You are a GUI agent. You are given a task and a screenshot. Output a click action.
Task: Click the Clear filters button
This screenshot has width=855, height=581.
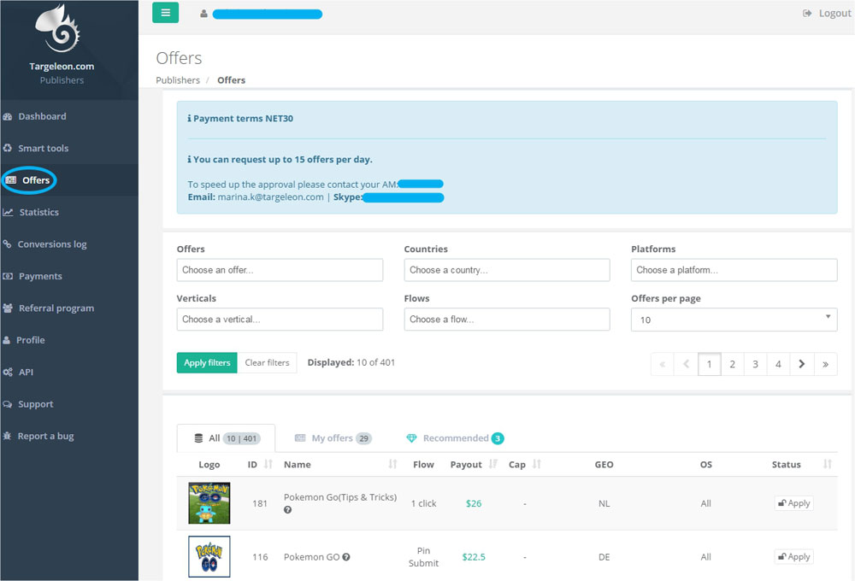pos(267,363)
